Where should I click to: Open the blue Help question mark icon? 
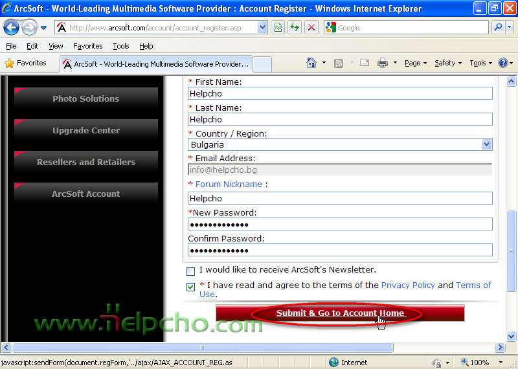point(503,63)
